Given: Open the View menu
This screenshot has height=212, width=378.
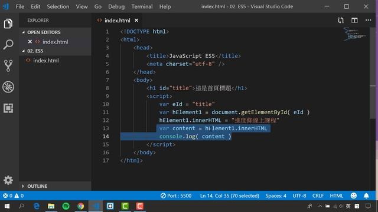Looking at the screenshot, I should tap(82, 6).
